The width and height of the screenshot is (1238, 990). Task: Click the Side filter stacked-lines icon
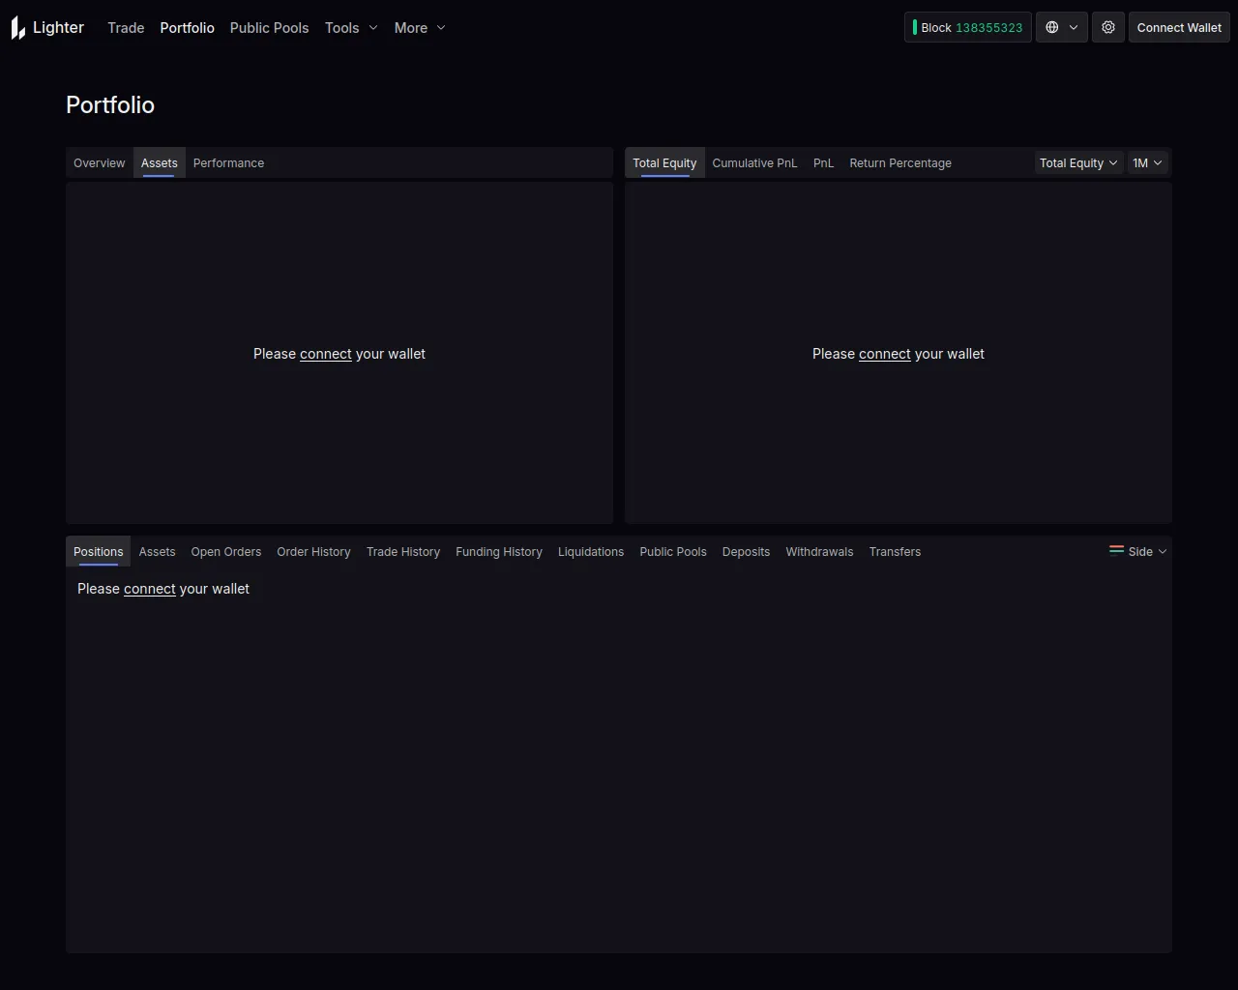1116,551
